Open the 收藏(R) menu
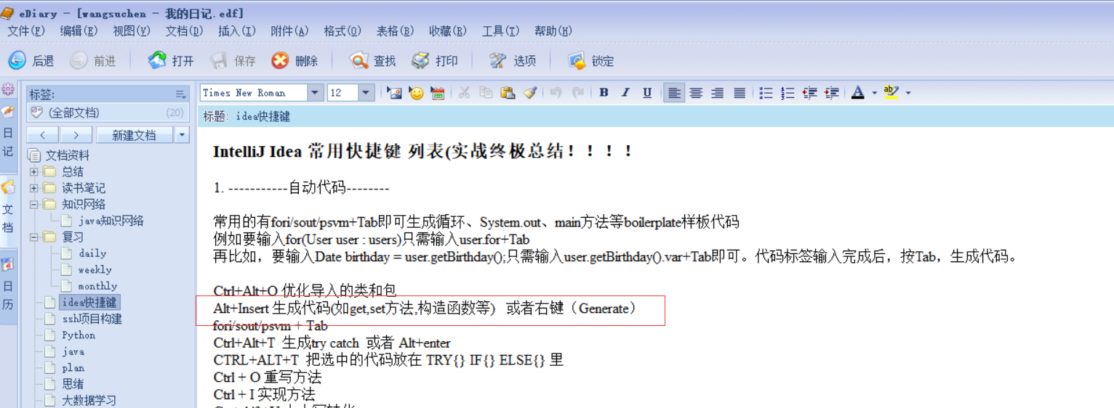 pos(448,31)
